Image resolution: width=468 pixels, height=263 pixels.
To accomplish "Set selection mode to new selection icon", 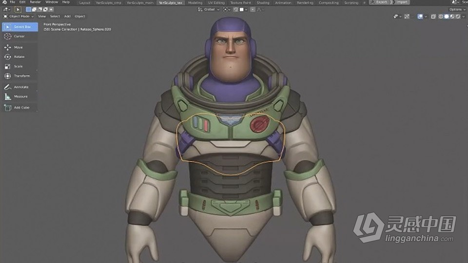I will point(28,10).
